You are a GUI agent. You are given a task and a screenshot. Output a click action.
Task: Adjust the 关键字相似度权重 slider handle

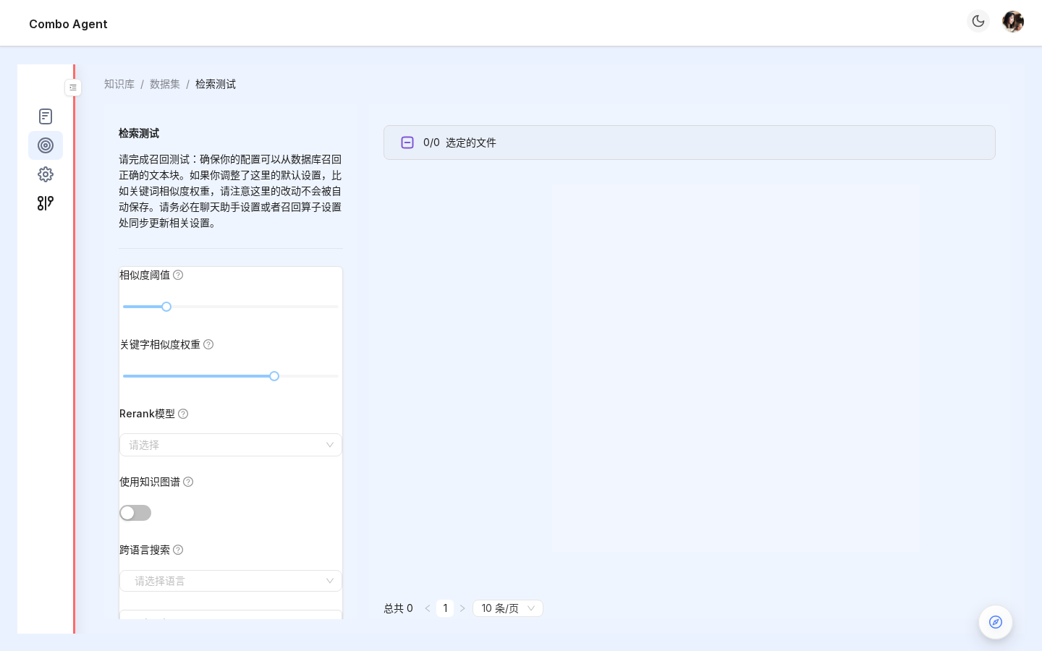coord(274,376)
